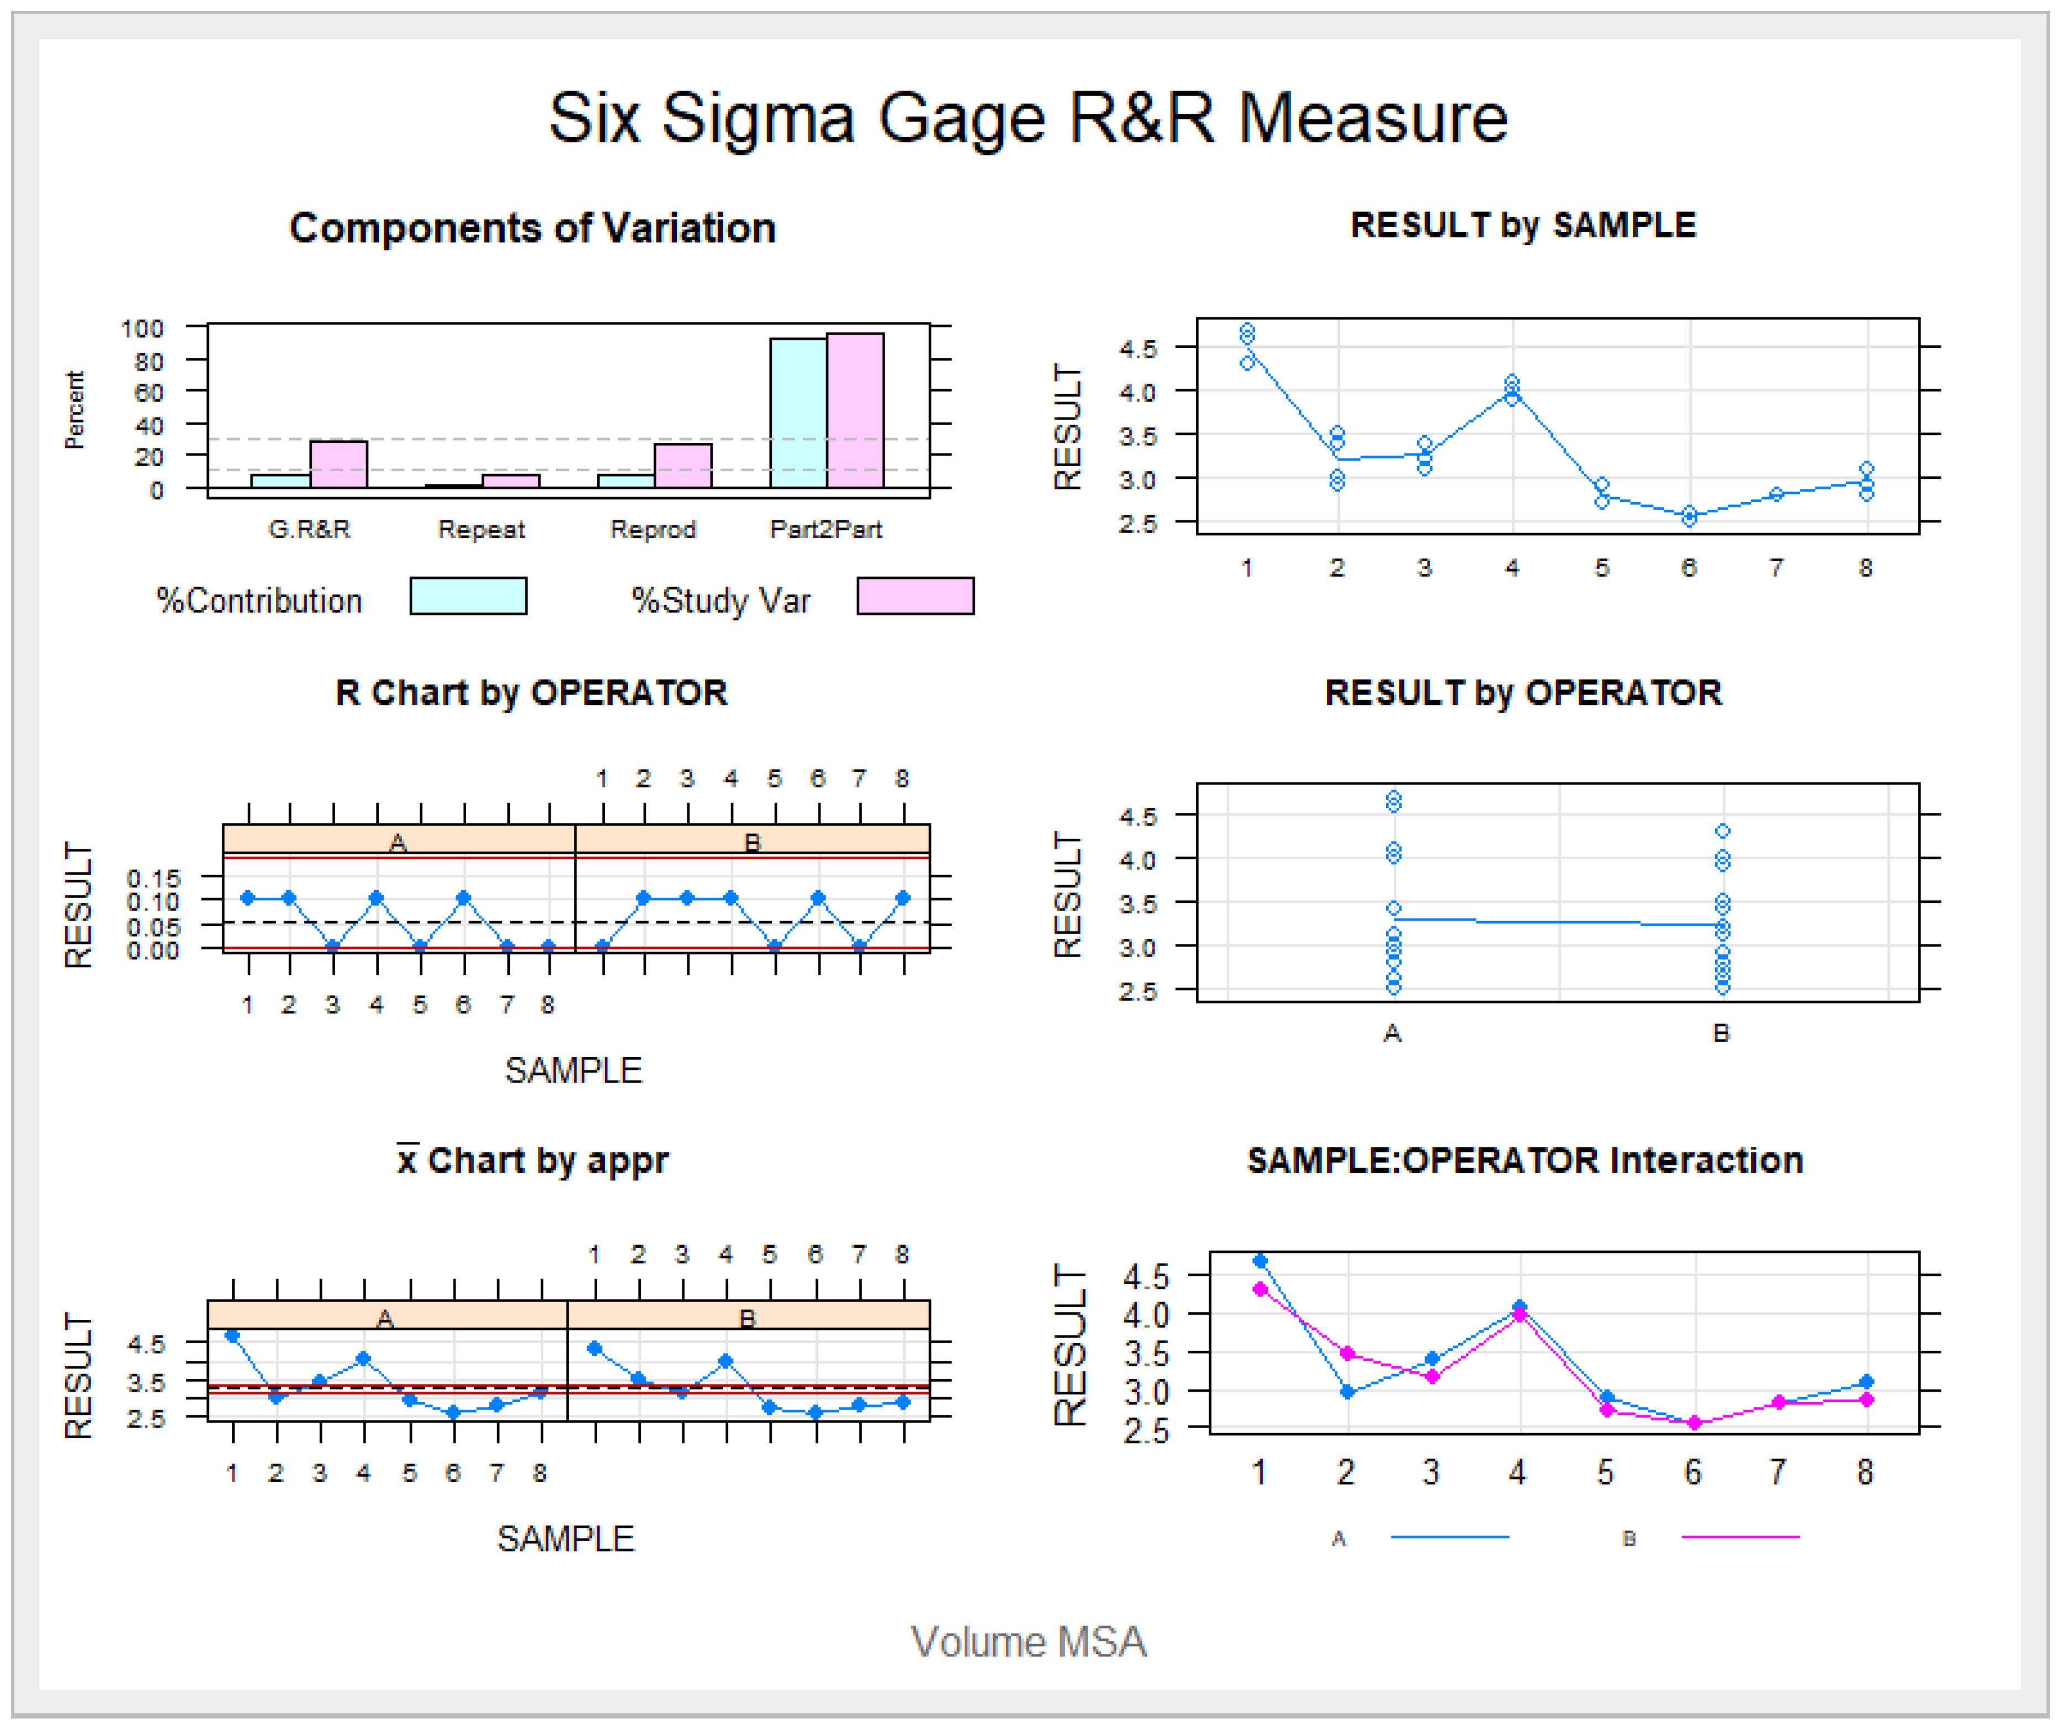
Task: Click the Components of Variation heading
Action: coord(532,228)
